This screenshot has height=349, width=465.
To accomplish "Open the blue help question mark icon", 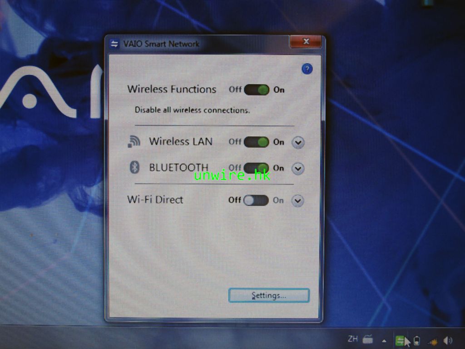I will pos(307,69).
